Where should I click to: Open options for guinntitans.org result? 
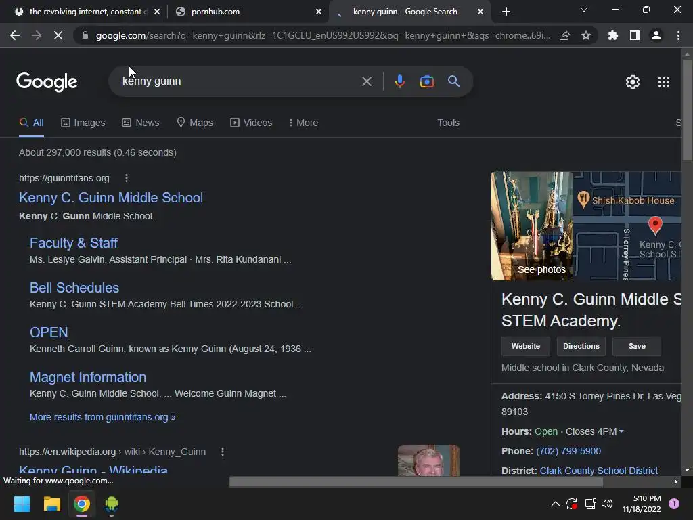point(127,178)
